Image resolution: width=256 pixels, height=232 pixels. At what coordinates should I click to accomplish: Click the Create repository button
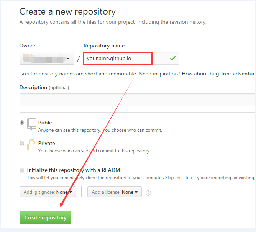coord(45,217)
